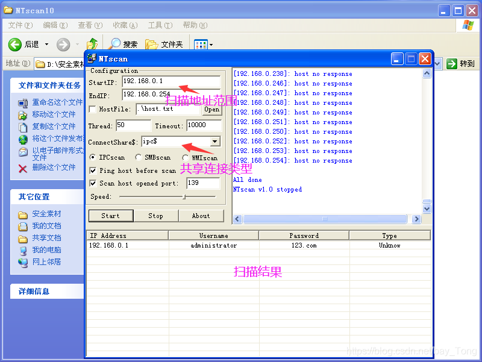Screen dimensions: 482x362
Task: Click the 删除这个文件 link
Action: (54, 167)
